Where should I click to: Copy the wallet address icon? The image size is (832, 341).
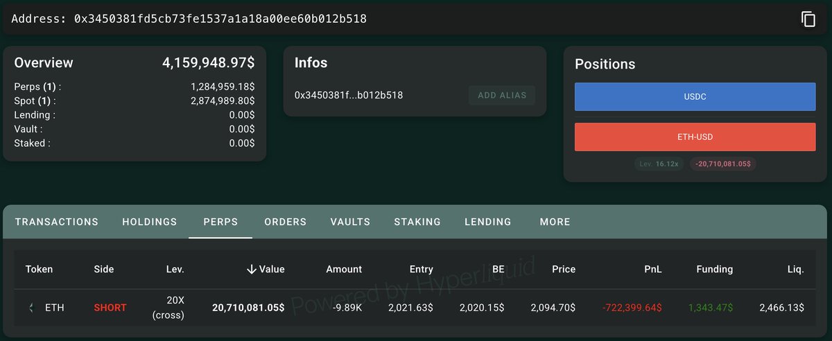click(x=808, y=19)
